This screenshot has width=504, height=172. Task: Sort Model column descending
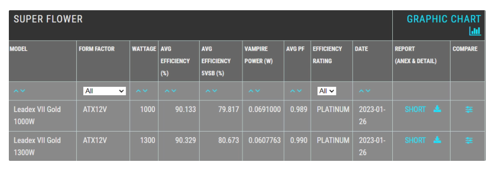click(x=22, y=91)
